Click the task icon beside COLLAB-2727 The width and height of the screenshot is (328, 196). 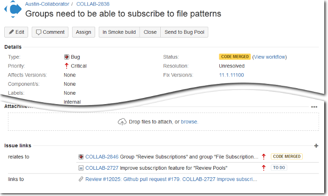(x=81, y=168)
